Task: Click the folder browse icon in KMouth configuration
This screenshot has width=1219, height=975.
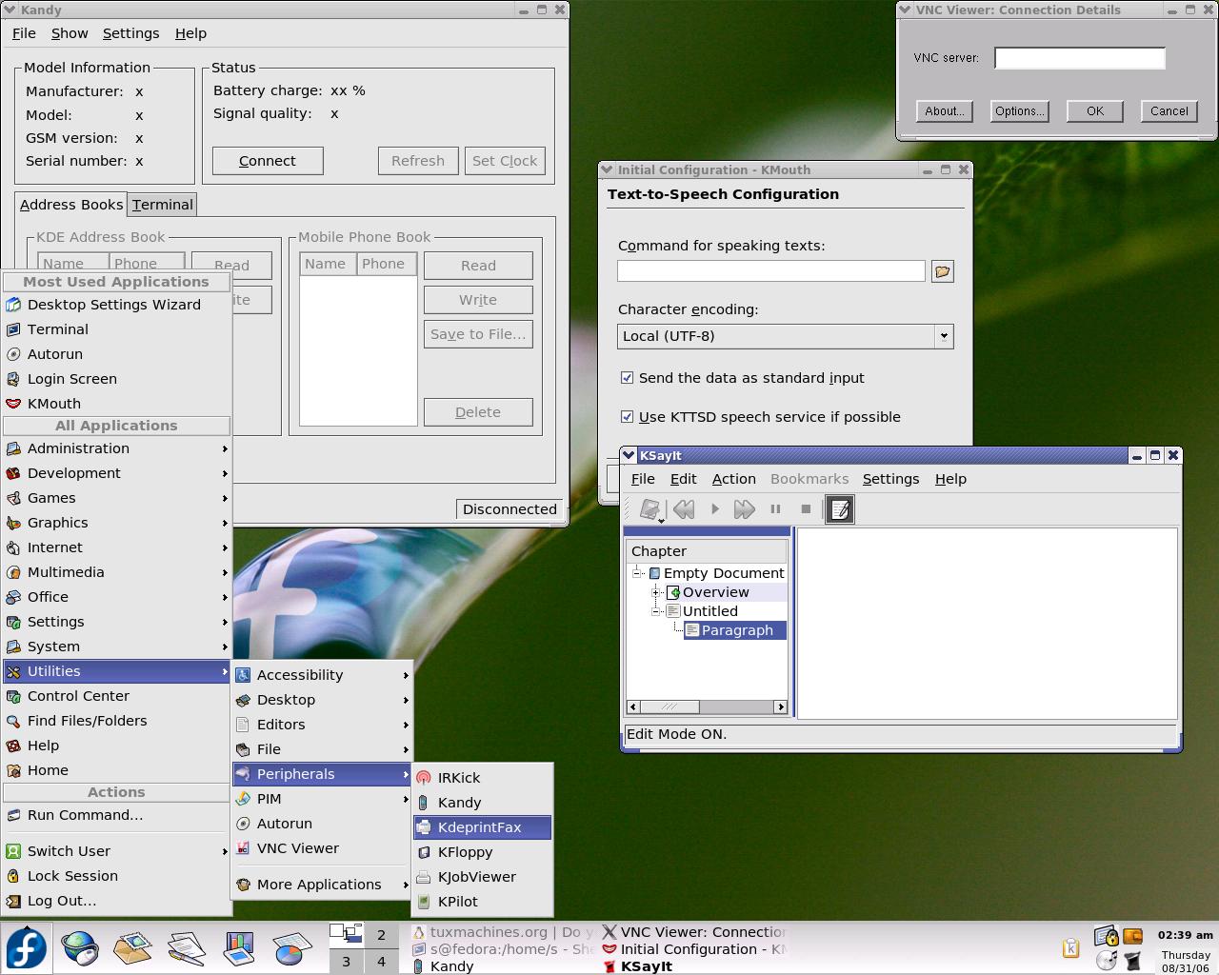Action: coord(943,271)
